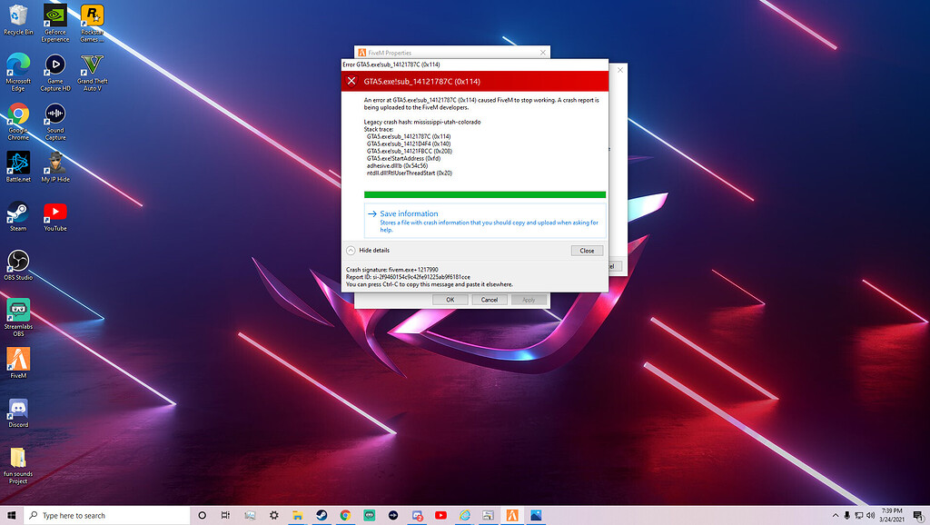Click OK in FiveM Properties
Viewport: 930px width, 525px height.
(x=450, y=300)
